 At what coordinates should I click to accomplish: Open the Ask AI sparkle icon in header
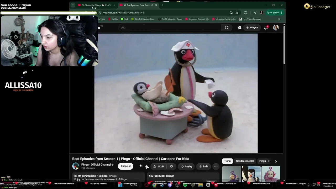click(239, 28)
